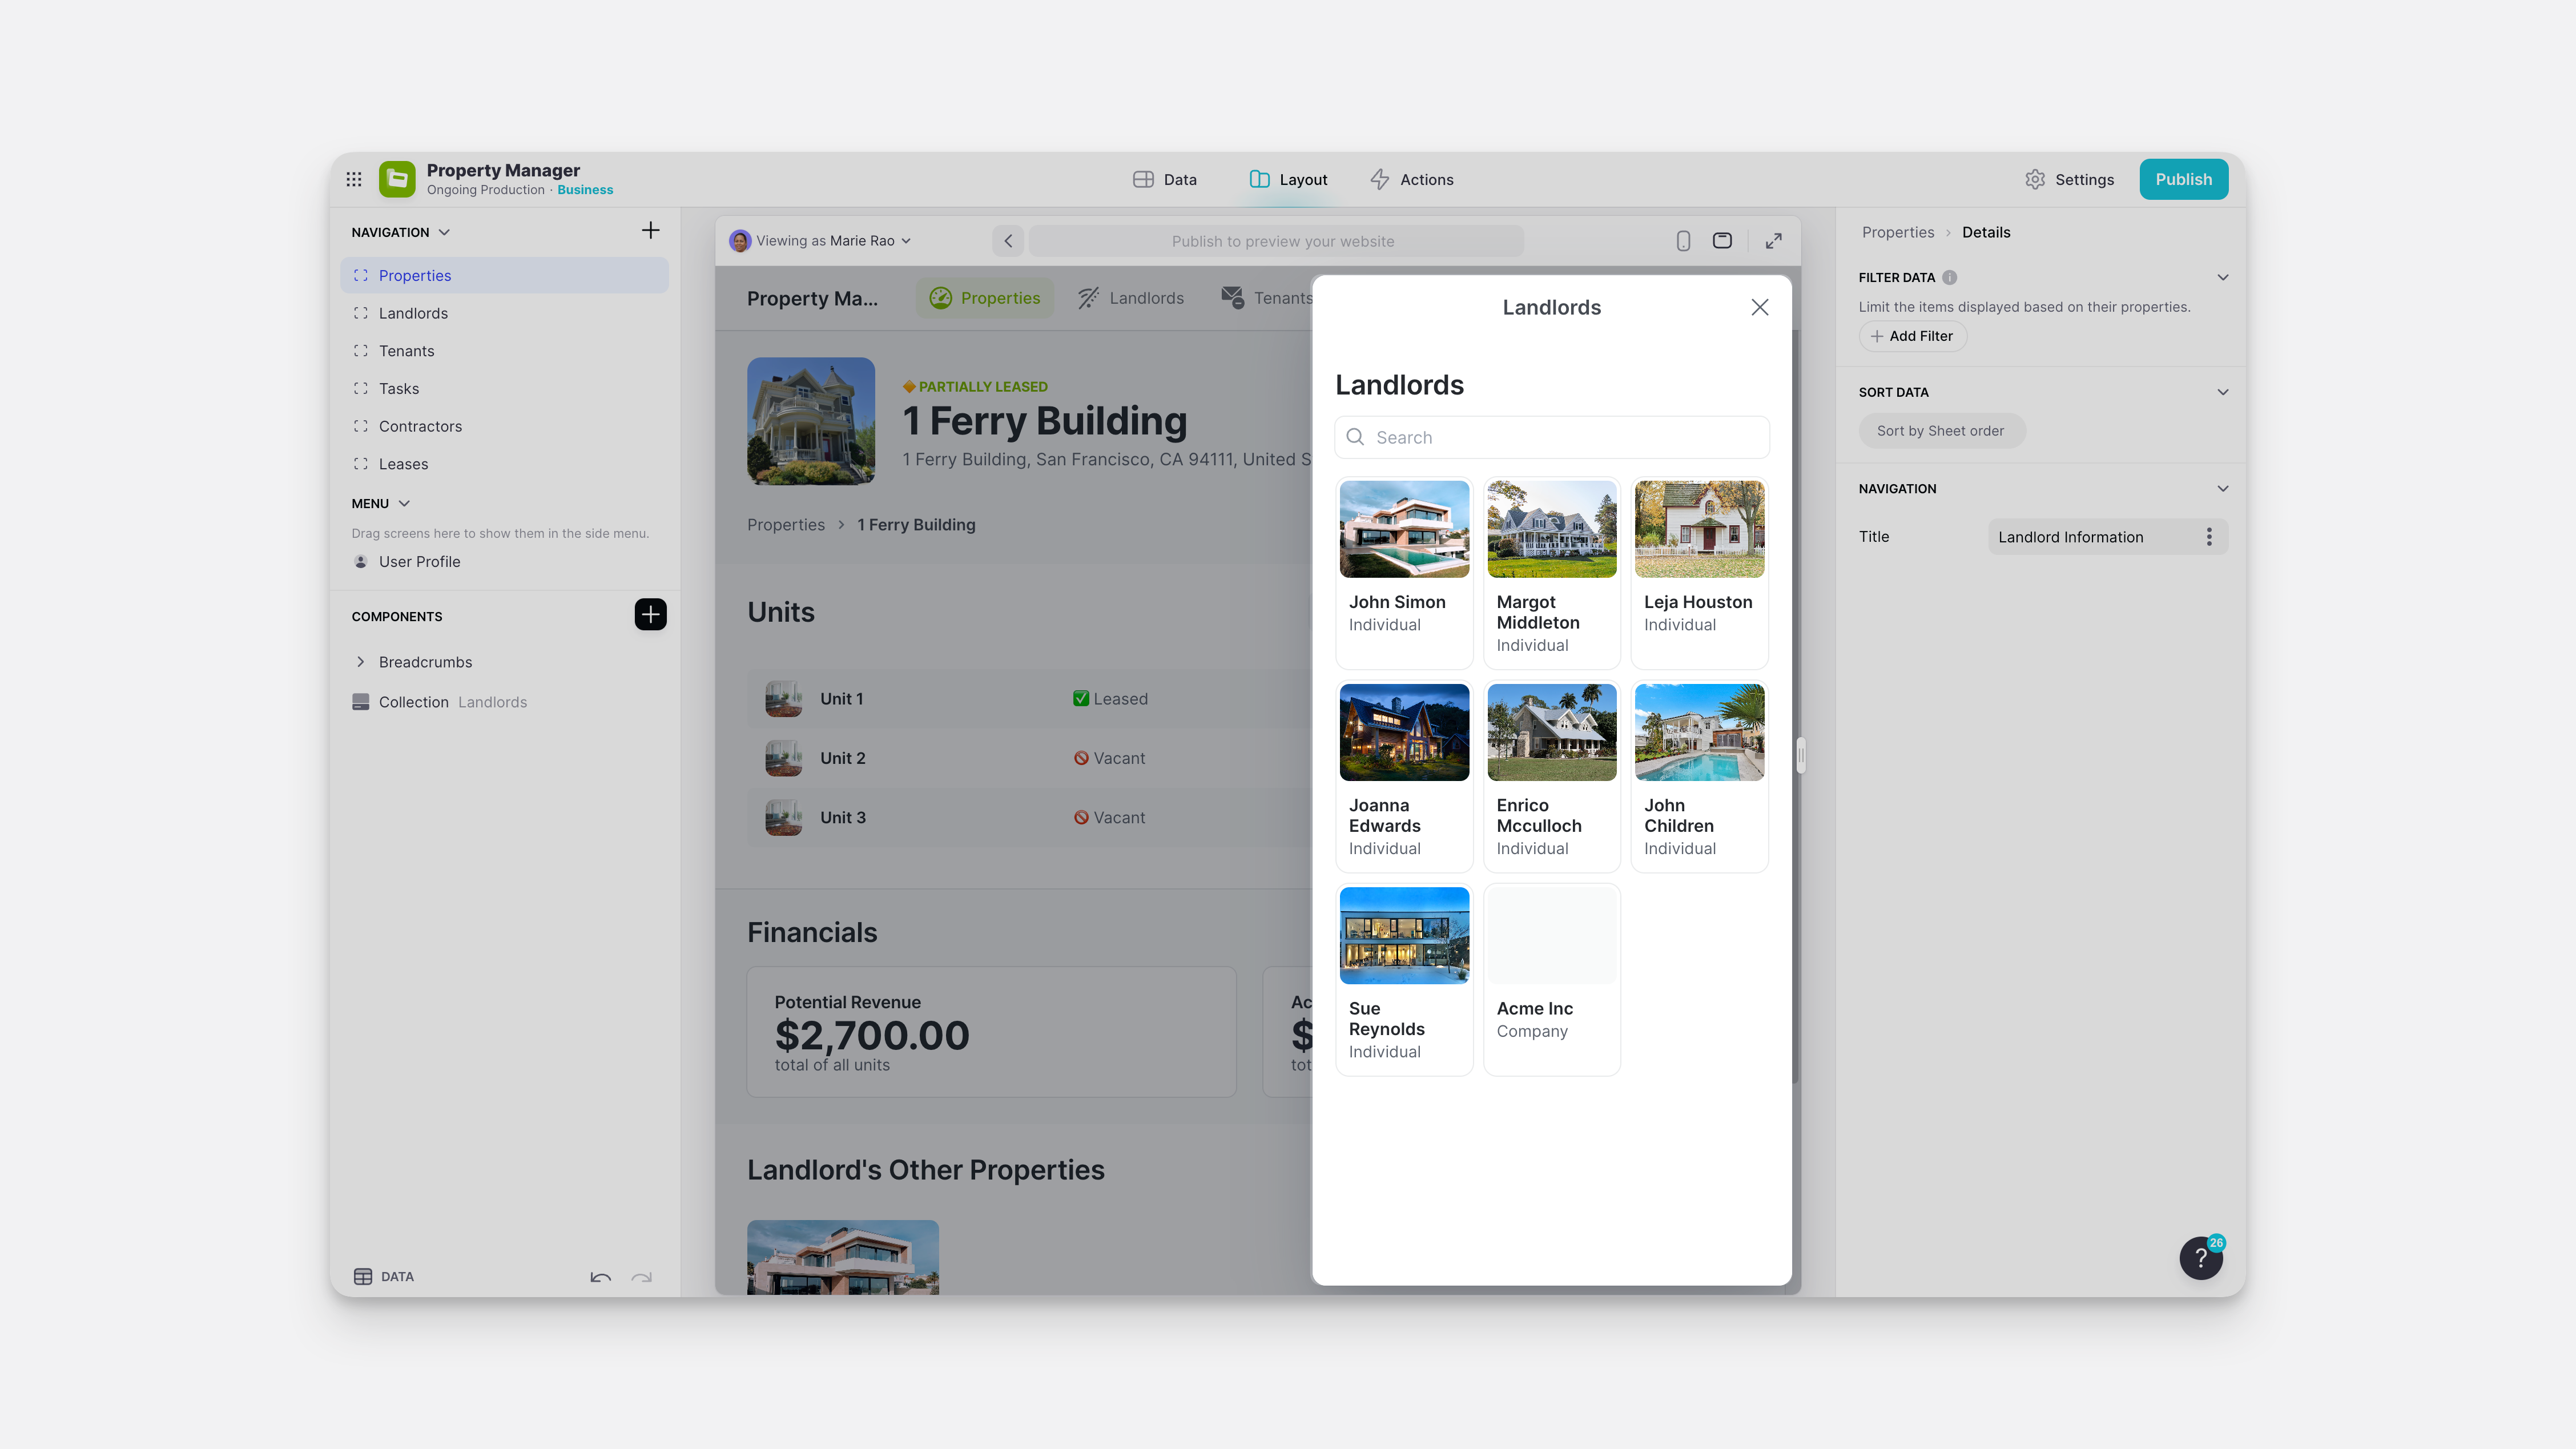This screenshot has width=2576, height=1449.
Task: Switch preview to browser frame view
Action: tap(1722, 241)
